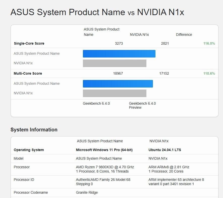This screenshot has width=223, height=198.
Task: Select the 116.0% single-core difference value
Action: (209, 43)
